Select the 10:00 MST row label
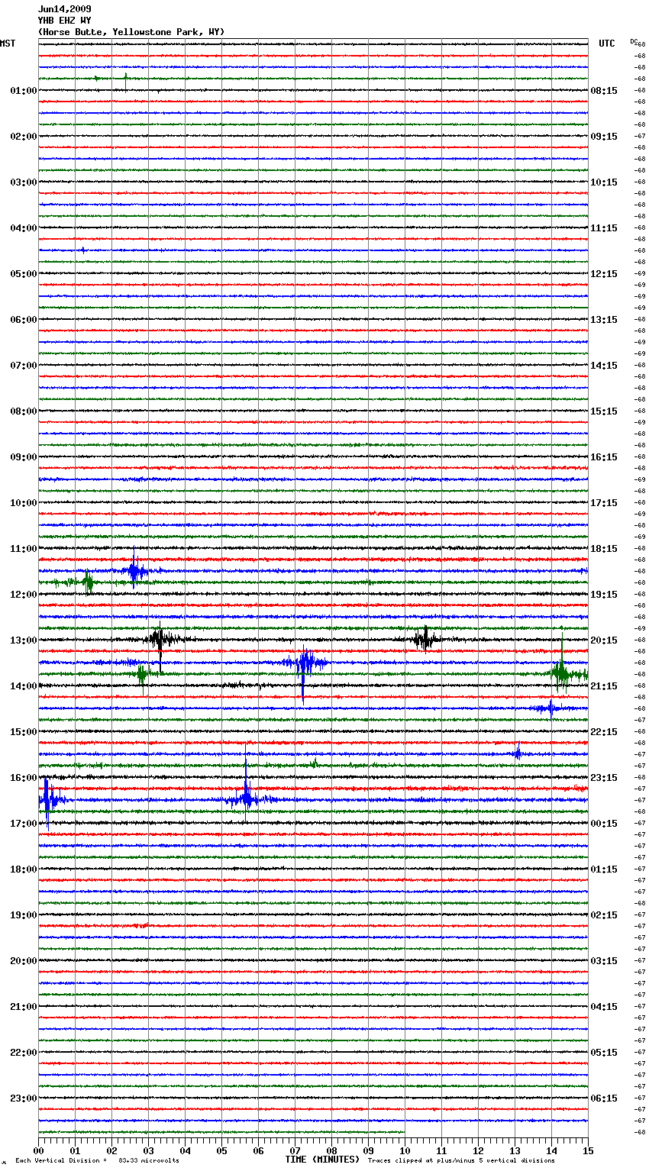 (24, 503)
